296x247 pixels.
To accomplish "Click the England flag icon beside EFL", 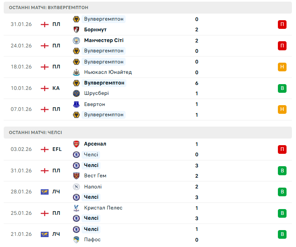I will pyautogui.click(x=44, y=149).
